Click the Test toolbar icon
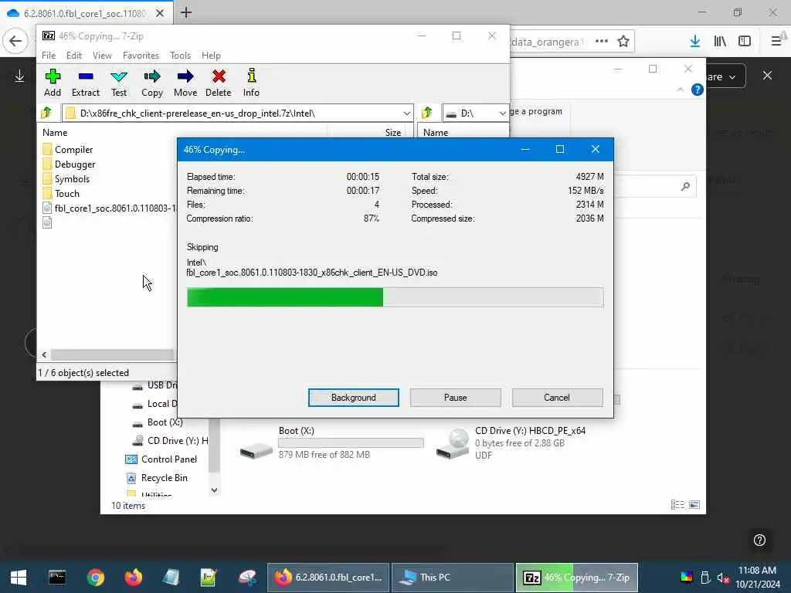Viewport: 791px width, 593px height. click(119, 83)
